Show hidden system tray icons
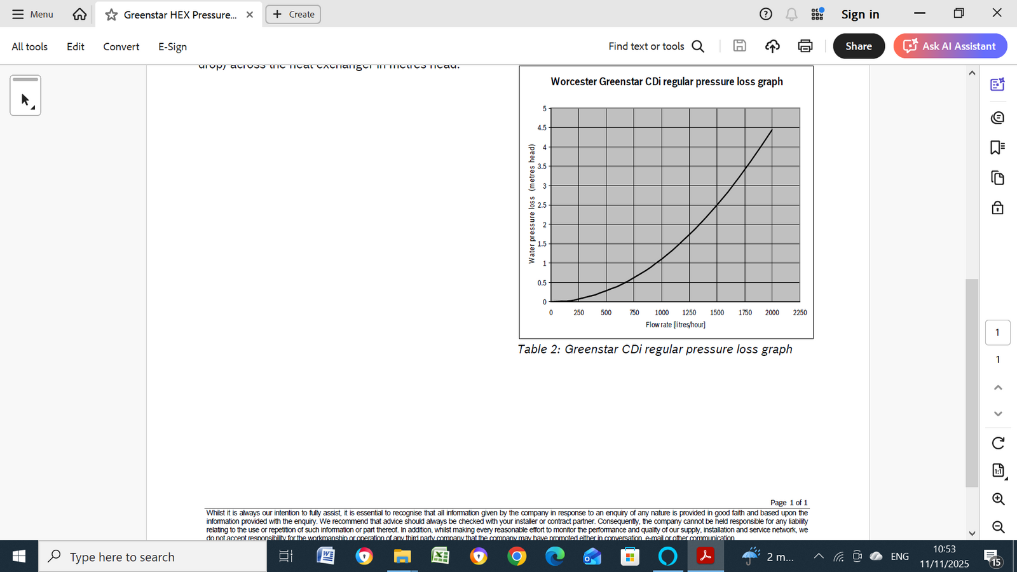 pos(819,557)
